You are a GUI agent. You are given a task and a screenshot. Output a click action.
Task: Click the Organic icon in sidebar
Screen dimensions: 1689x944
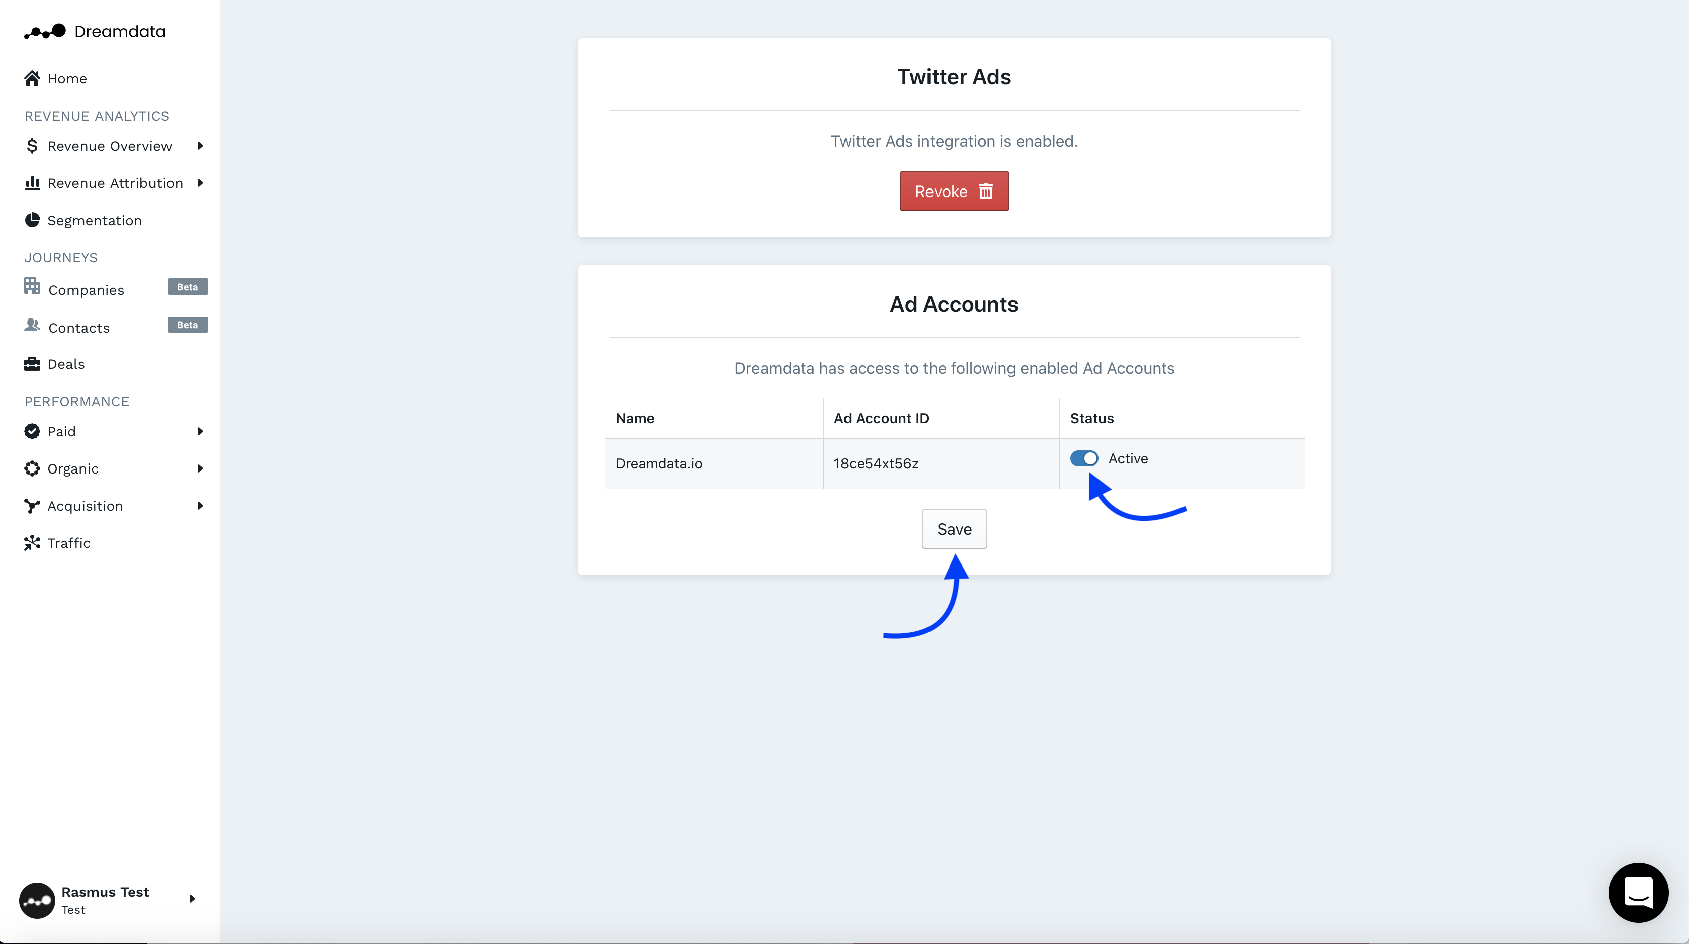click(32, 468)
